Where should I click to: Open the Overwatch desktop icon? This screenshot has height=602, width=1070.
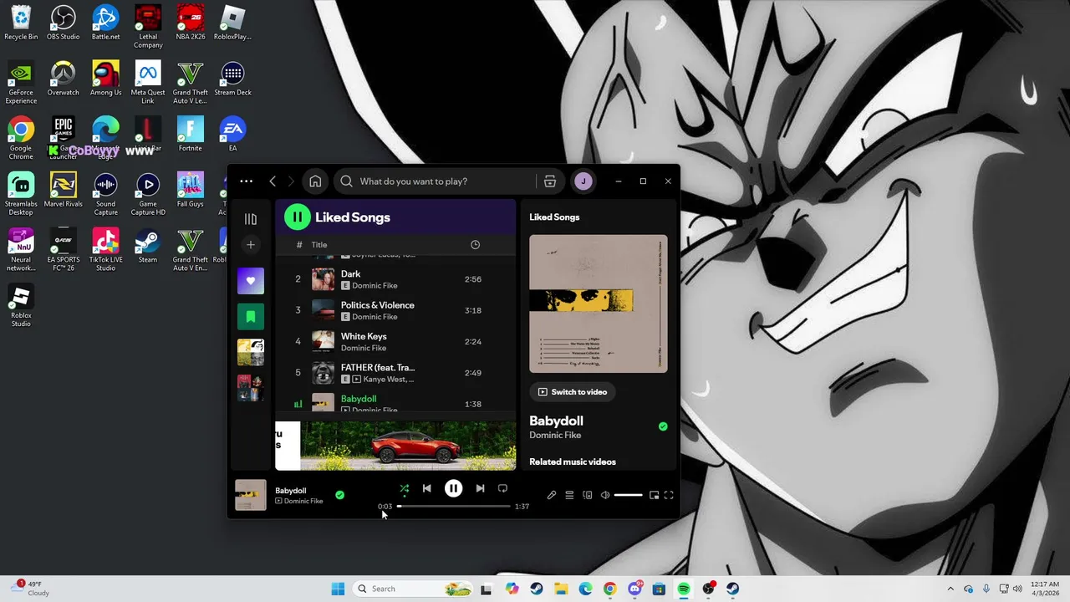pos(64,79)
